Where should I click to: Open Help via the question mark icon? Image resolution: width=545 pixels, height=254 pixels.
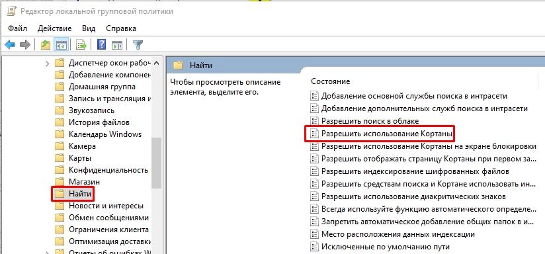click(101, 44)
